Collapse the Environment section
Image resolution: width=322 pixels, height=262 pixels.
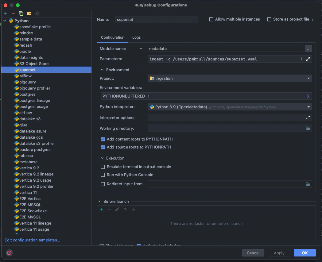tap(102, 70)
